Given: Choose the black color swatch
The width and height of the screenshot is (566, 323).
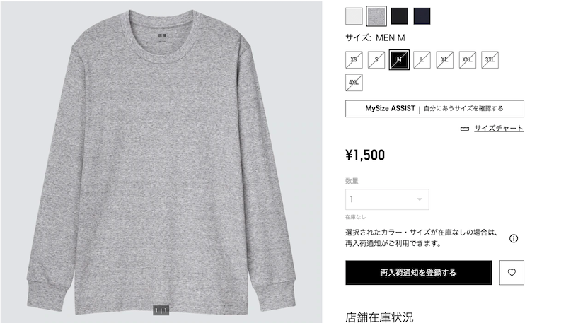Looking at the screenshot, I should coord(399,16).
